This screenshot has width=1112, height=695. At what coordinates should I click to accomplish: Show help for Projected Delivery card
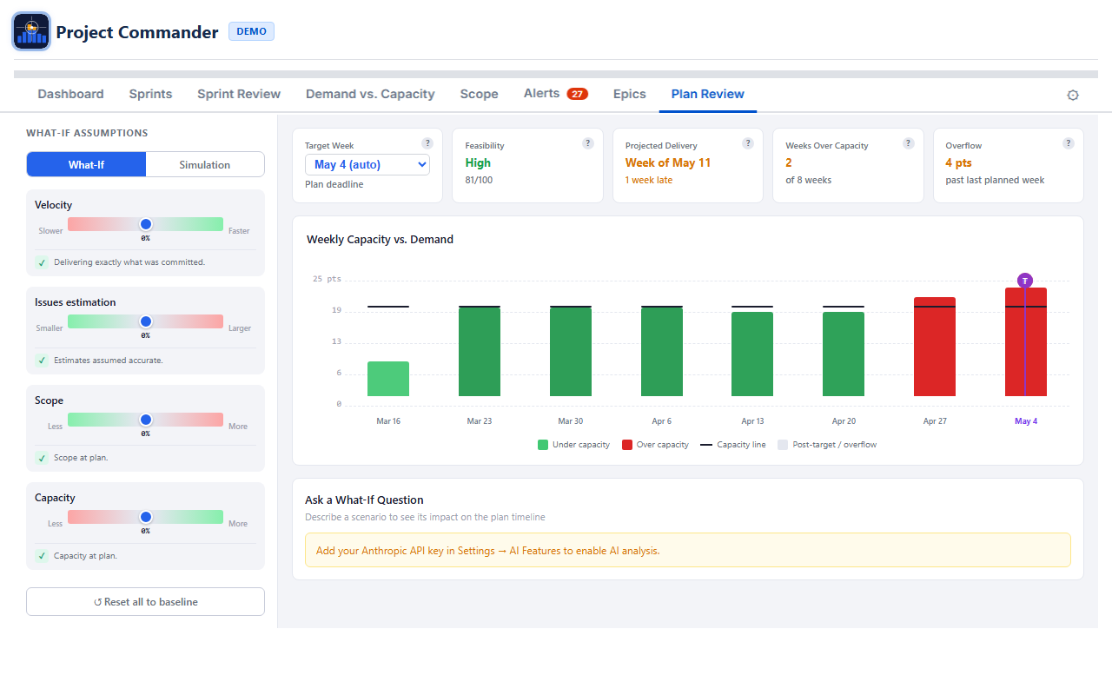pos(748,143)
